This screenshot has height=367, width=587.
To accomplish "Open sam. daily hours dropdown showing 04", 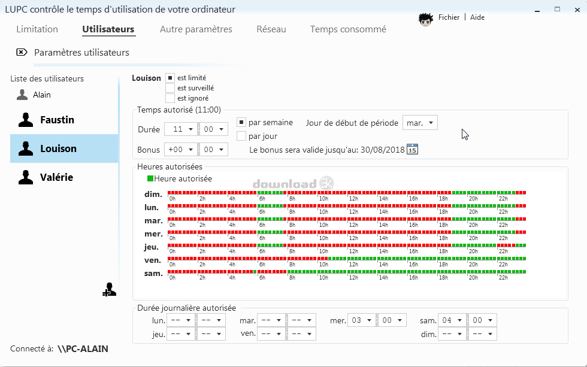I will [x=452, y=320].
